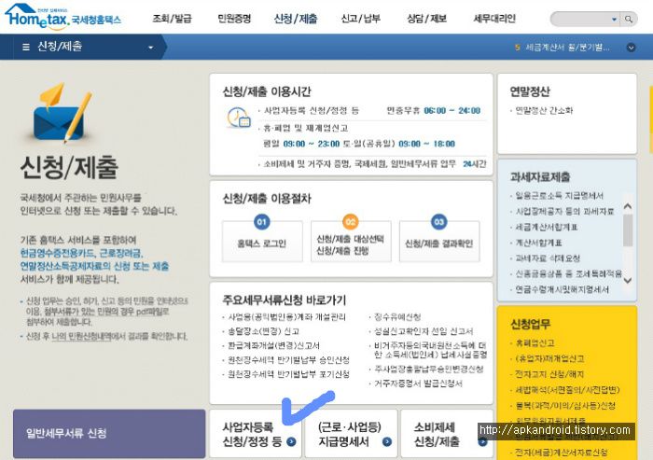Open 사업장제공자 등의 과세자료 link
The width and height of the screenshot is (653, 460).
tap(564, 211)
